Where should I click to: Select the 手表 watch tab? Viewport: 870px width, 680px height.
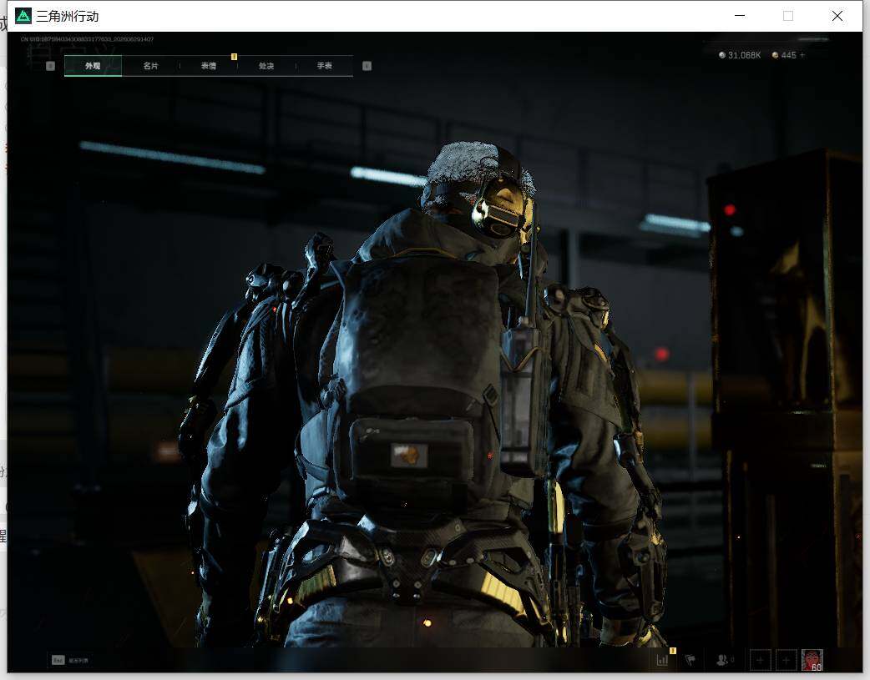tap(324, 66)
